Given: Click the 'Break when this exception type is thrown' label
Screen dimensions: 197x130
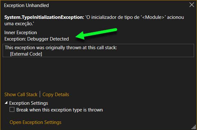Looking at the screenshot, I should (60, 110).
